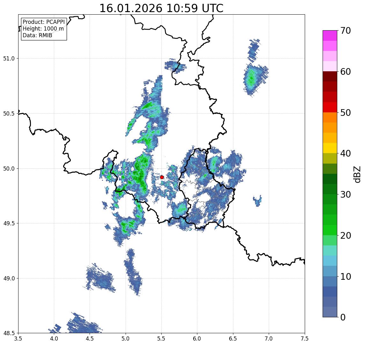Click the latitude axis label 48.5
Screen dimensions: 365x345
pyautogui.click(x=9, y=333)
